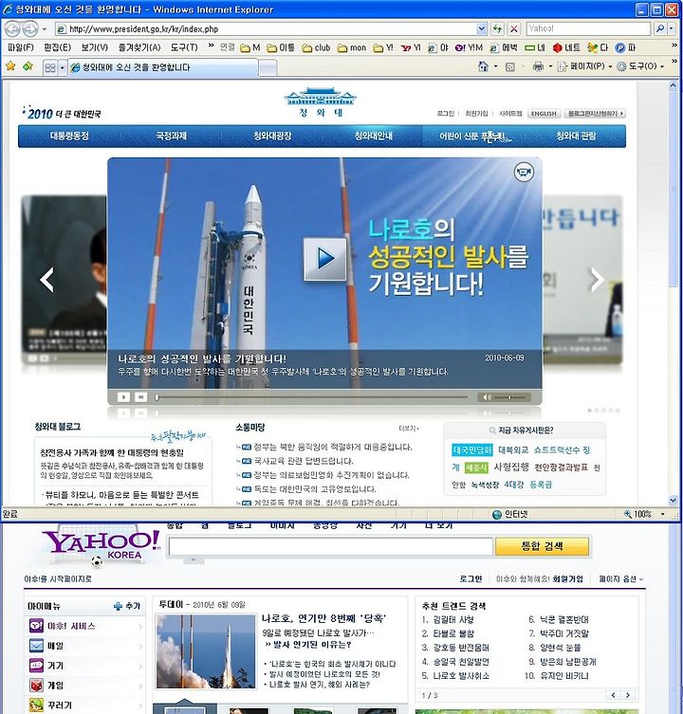Click the Yahoo 게임 icon in My Menu

(36, 685)
